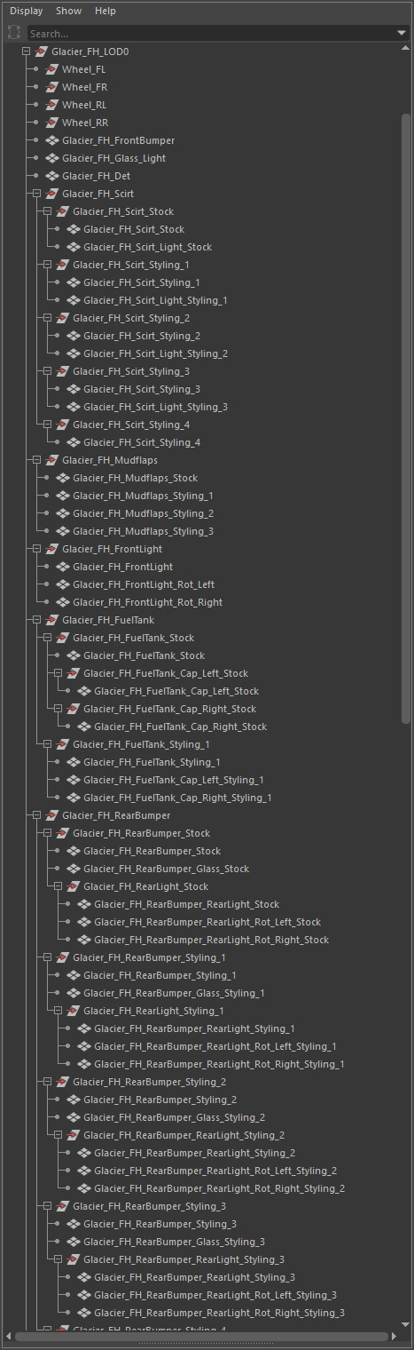The image size is (414, 1350).
Task: Click the Glacier_FH_RearLight_Styling_1 group icon
Action: 73,1011
